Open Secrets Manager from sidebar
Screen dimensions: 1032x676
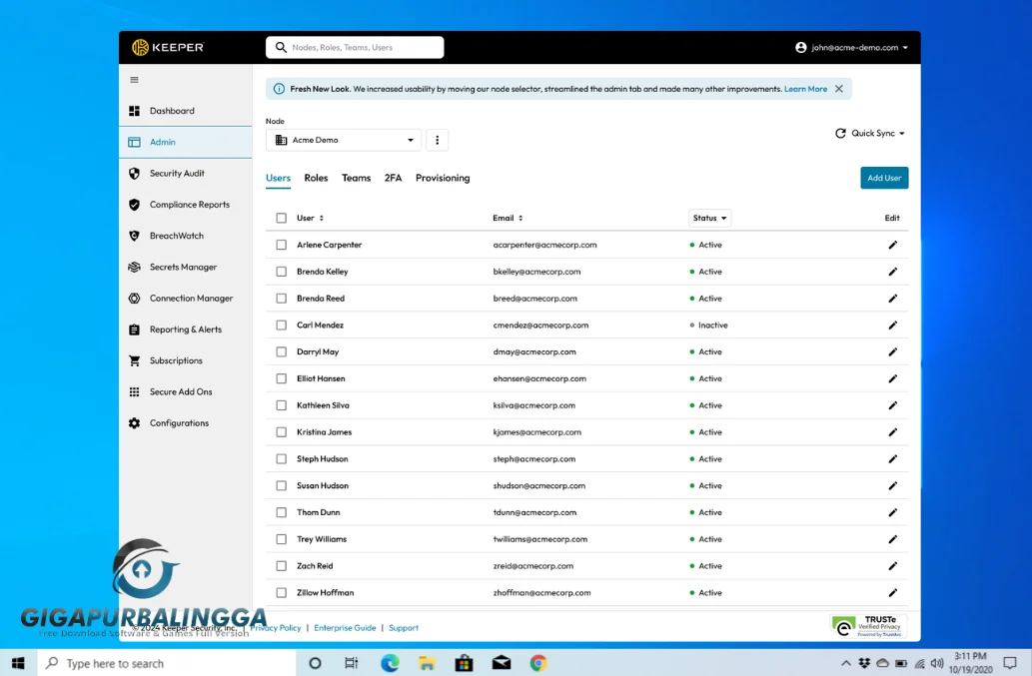[183, 267]
